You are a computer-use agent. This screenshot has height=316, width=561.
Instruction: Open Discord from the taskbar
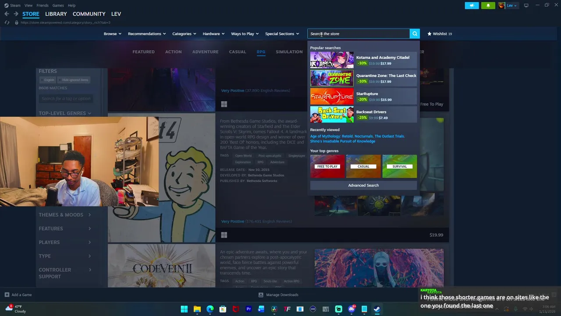(351, 309)
